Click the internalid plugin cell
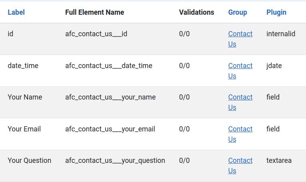 click(x=280, y=34)
